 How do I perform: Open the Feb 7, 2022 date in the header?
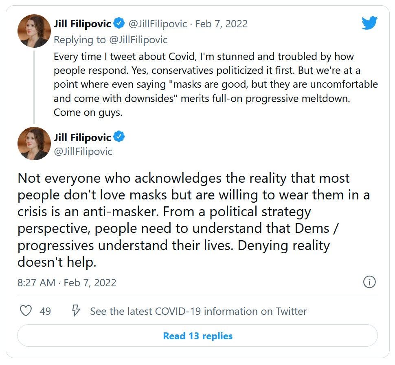pyautogui.click(x=221, y=24)
